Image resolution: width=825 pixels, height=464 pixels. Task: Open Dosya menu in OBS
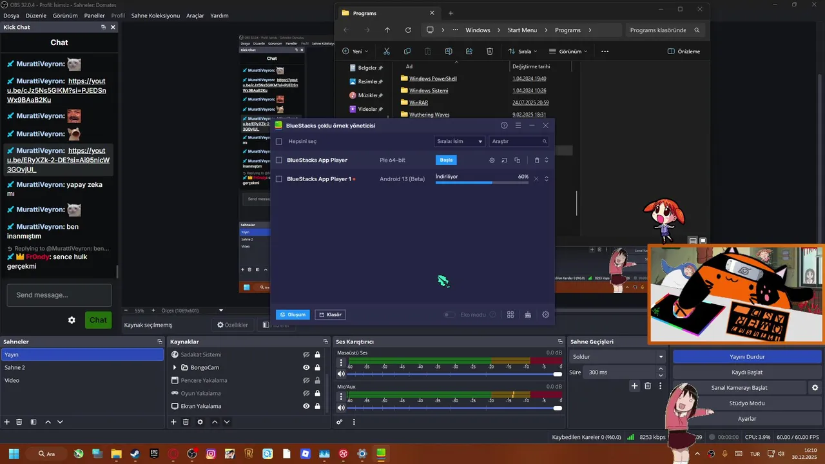11,15
